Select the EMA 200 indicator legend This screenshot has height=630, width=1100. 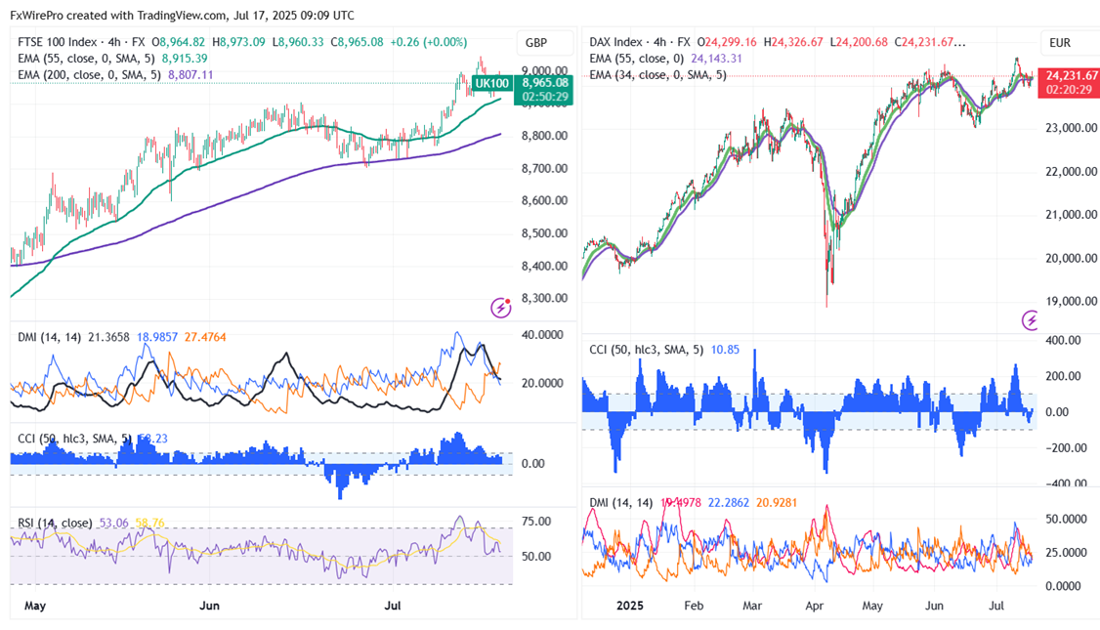click(90, 73)
